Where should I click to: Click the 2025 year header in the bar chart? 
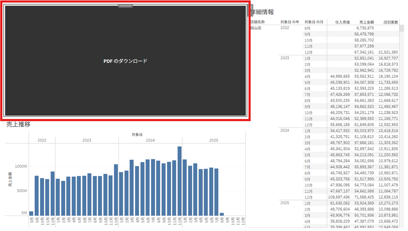[214, 140]
